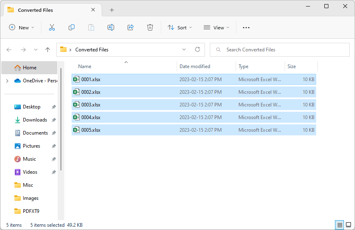Open the PDFXT9 folder in sidebar
The height and width of the screenshot is (230, 355).
[x=31, y=212]
